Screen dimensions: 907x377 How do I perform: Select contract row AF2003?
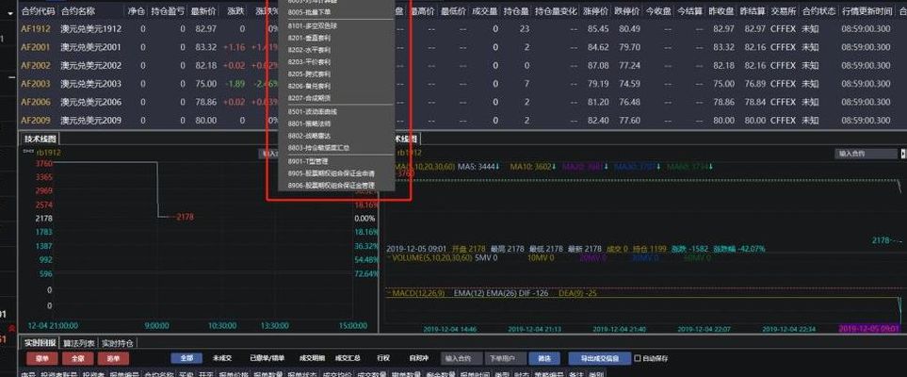coord(462,84)
